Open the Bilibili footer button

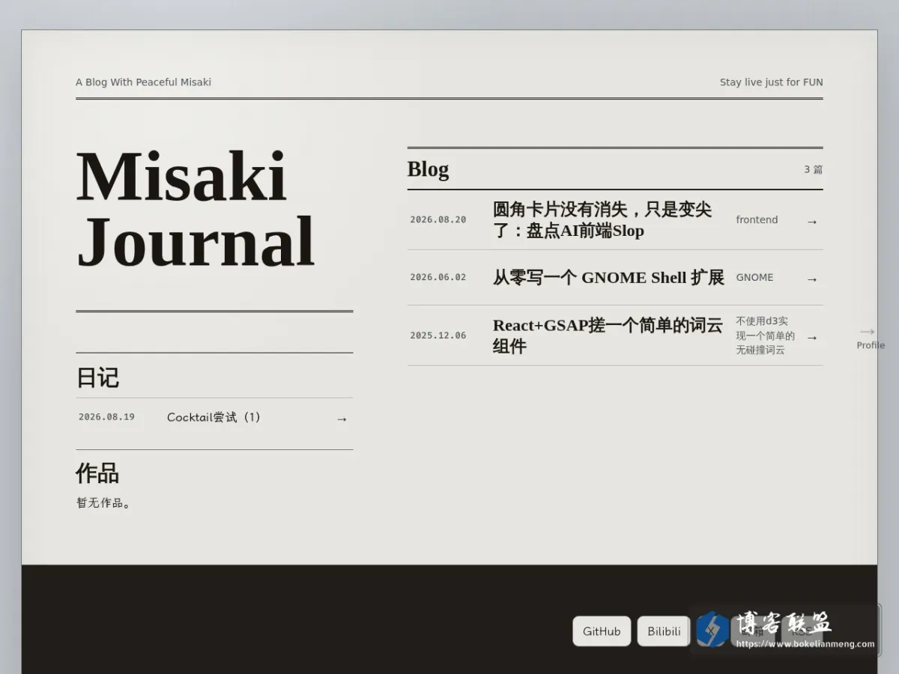(664, 631)
